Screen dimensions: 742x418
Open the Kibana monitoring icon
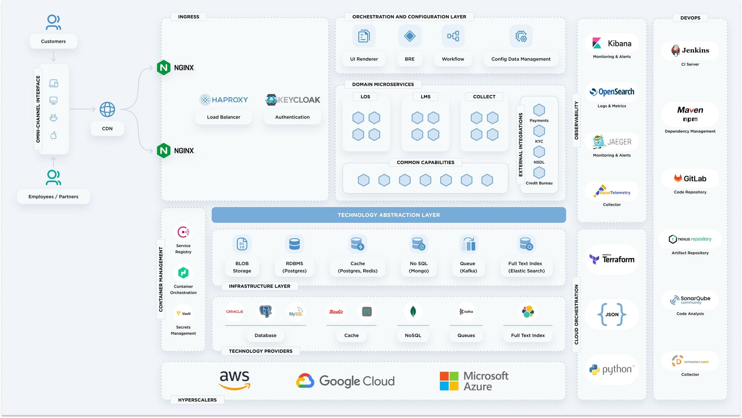[x=597, y=43]
